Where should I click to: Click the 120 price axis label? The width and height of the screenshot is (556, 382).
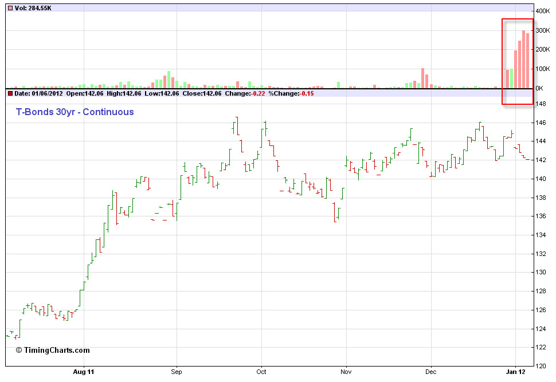[541, 366]
